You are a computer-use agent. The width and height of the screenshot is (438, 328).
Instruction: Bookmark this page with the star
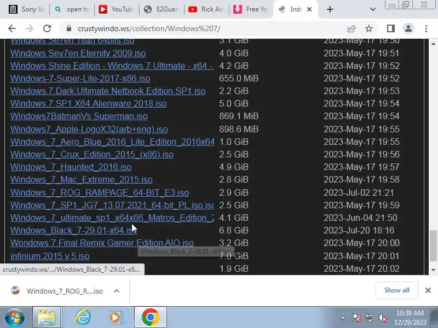(369, 28)
